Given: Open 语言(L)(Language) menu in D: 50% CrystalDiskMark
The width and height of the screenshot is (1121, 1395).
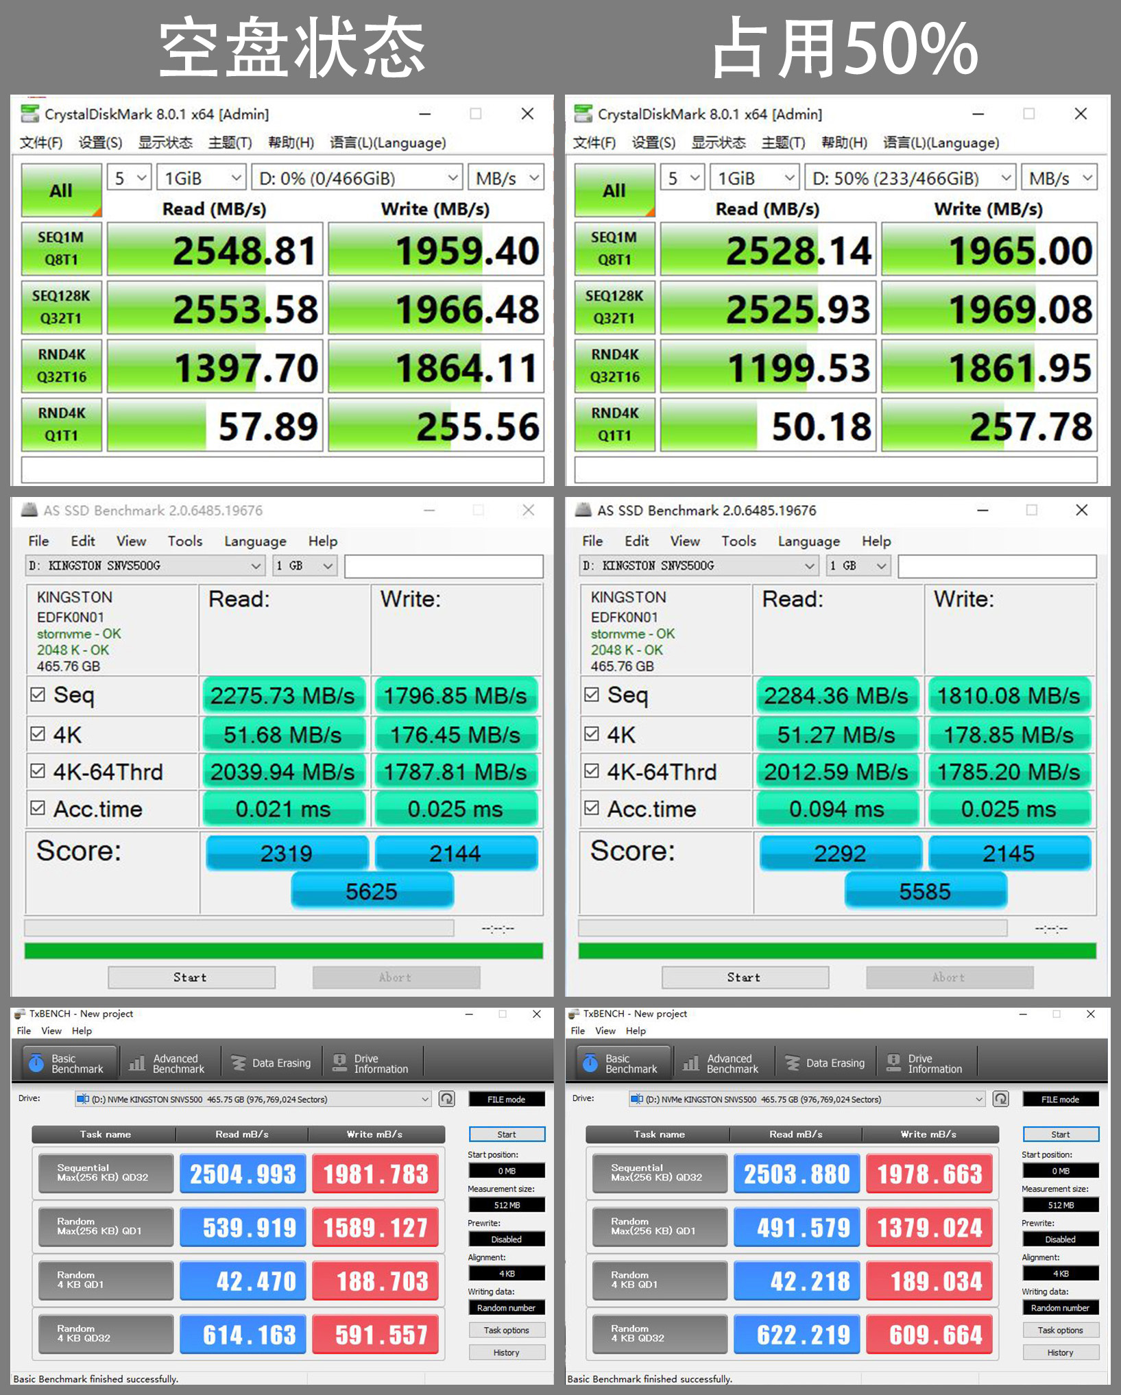Looking at the screenshot, I should click(941, 143).
